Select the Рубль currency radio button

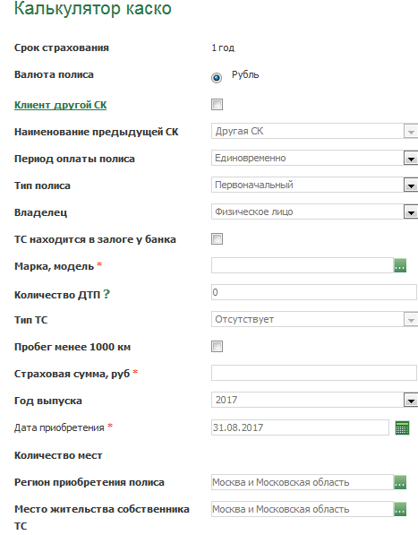[x=217, y=78]
